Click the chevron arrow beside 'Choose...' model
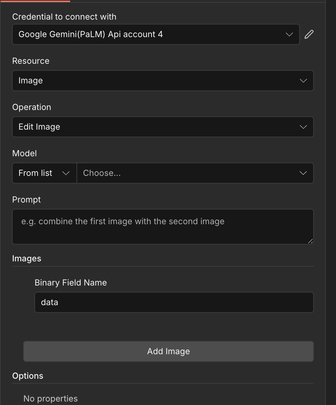336x405 pixels. (303, 173)
